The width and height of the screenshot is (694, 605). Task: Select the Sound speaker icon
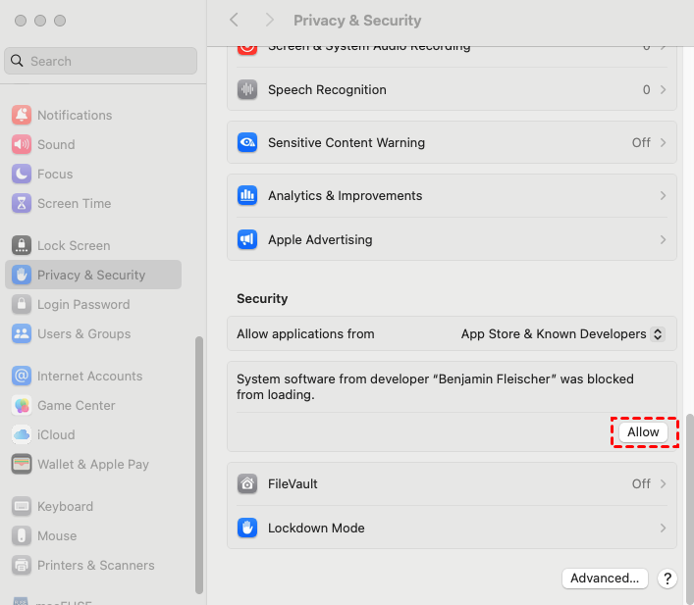tap(22, 144)
